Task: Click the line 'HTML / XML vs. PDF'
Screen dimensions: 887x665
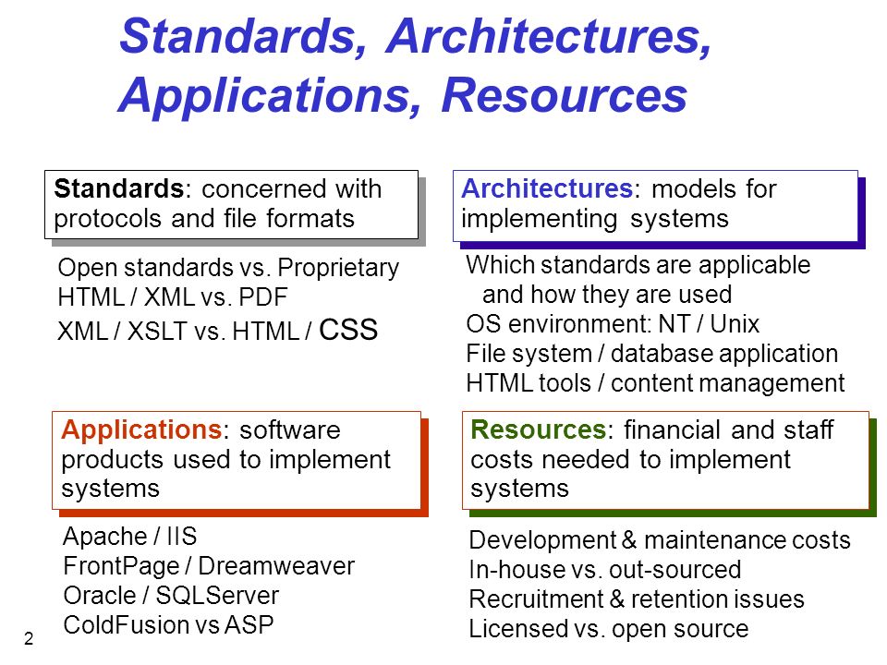Action: coord(173,297)
